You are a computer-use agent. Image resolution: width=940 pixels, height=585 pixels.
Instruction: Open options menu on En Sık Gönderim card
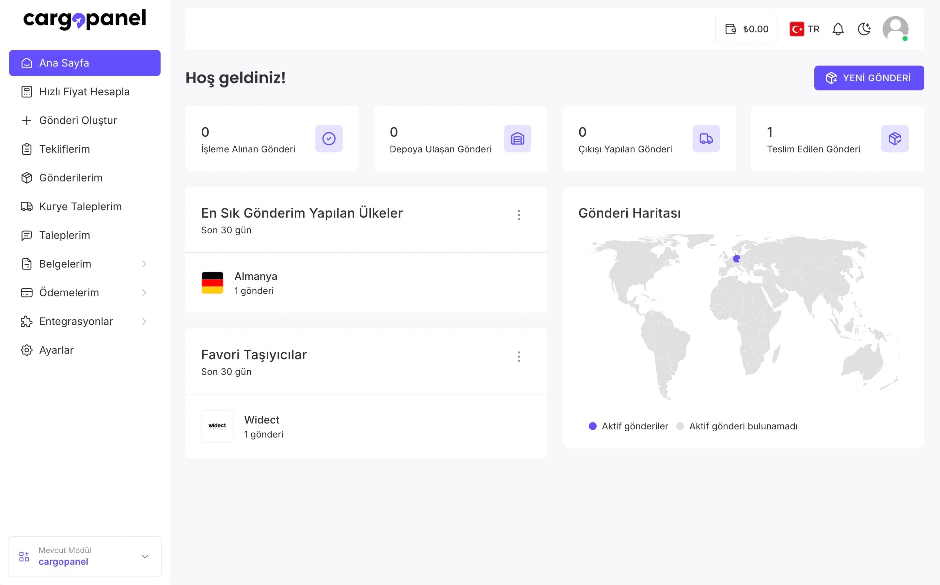519,215
